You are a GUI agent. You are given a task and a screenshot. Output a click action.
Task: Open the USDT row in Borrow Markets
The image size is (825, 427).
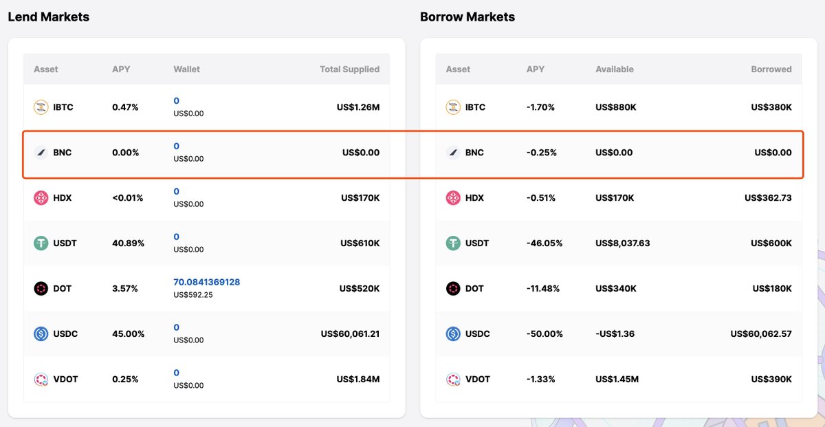point(619,243)
